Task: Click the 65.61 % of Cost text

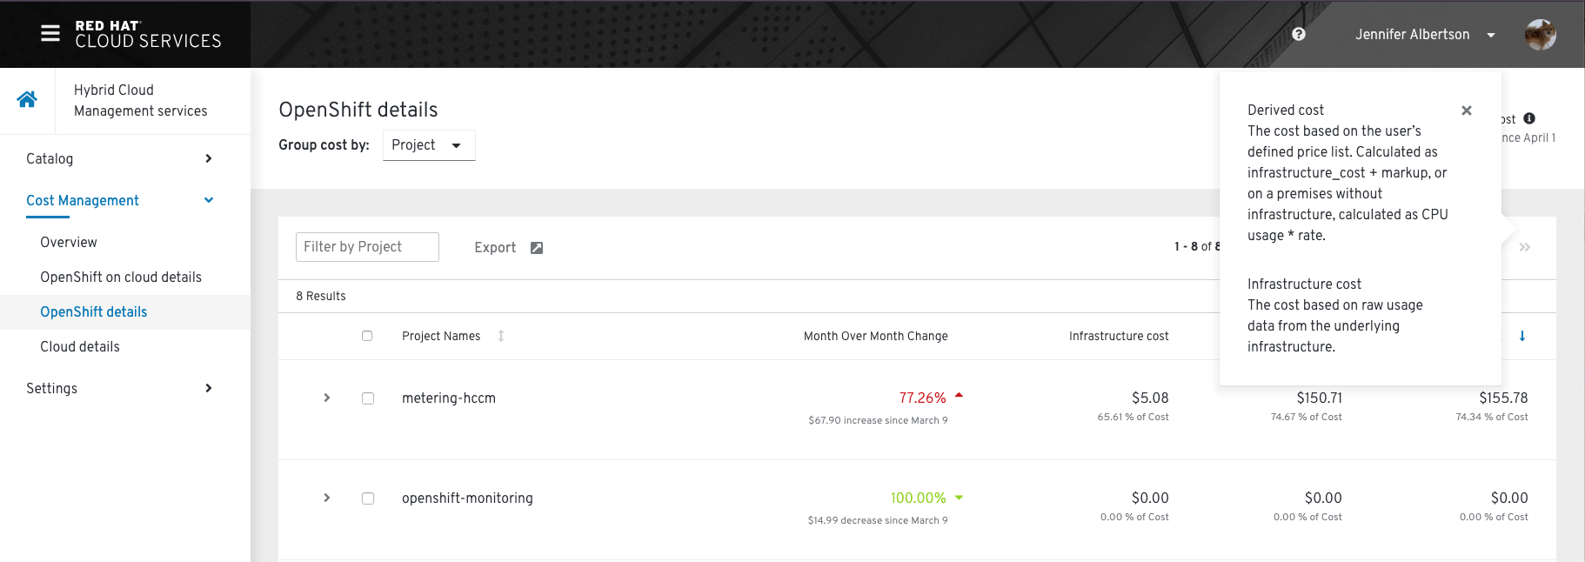Action: 1133,417
